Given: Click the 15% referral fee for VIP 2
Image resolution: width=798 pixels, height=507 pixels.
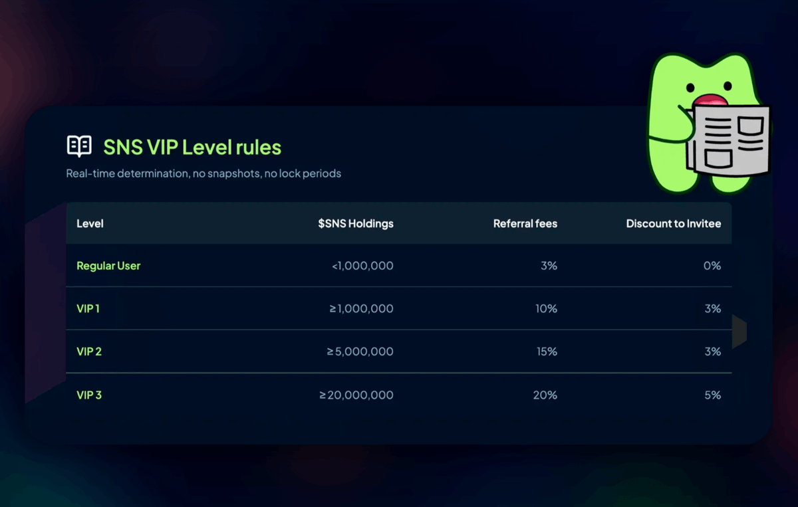Looking at the screenshot, I should tap(547, 352).
